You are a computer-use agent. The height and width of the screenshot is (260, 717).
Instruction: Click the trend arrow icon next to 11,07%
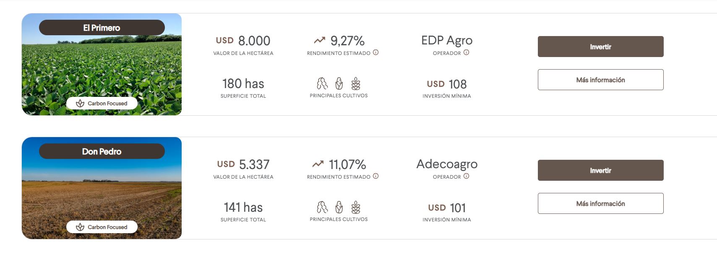(x=318, y=164)
